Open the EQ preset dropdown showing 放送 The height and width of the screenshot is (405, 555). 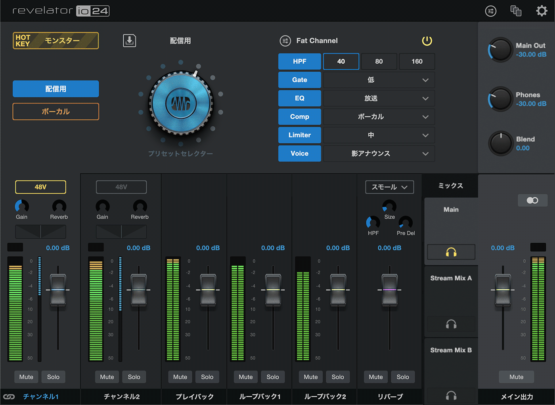(379, 98)
